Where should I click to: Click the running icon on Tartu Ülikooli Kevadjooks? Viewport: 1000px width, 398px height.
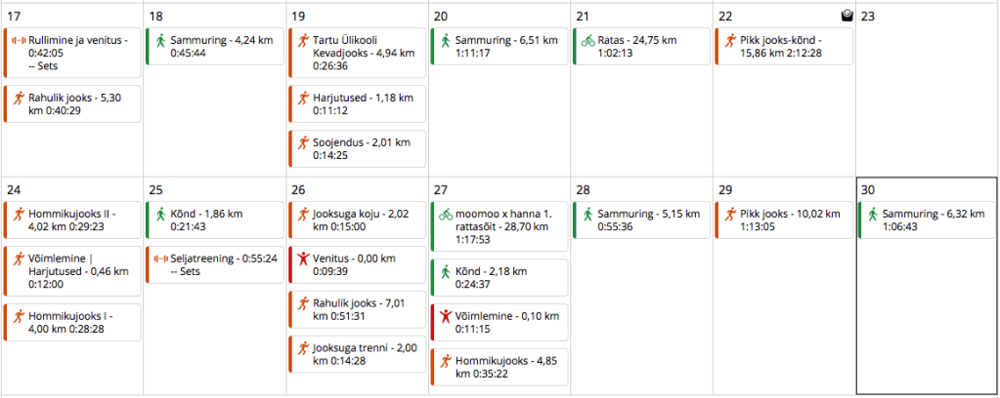pos(302,41)
